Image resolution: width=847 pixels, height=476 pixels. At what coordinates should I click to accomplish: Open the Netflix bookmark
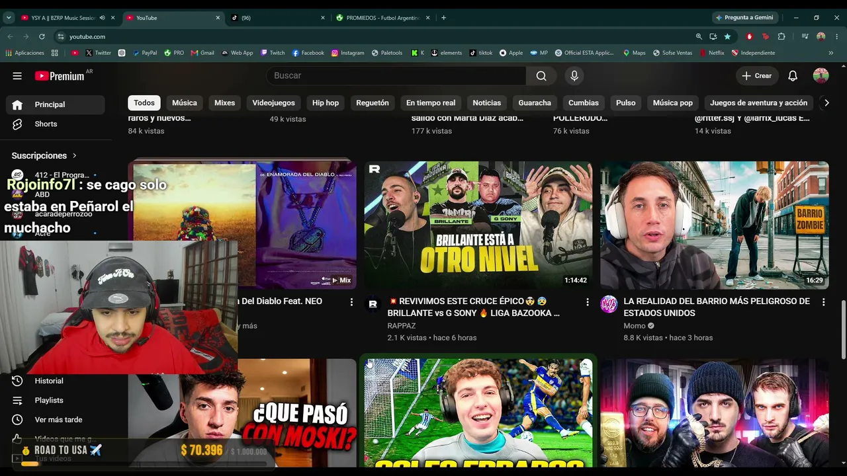712,53
